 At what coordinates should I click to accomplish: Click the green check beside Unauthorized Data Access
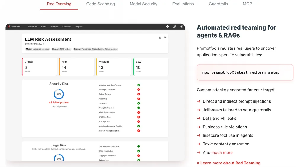point(139,85)
